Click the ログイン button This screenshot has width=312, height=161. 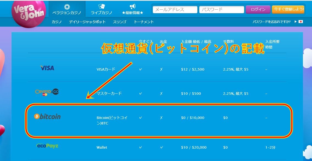258,10
